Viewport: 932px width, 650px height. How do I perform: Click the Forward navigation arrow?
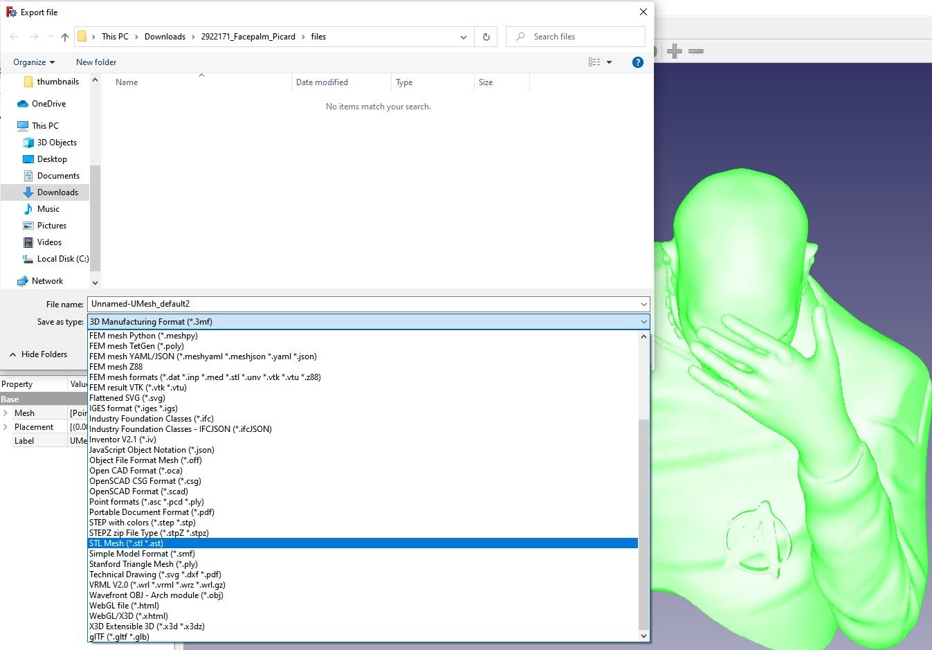tap(34, 37)
